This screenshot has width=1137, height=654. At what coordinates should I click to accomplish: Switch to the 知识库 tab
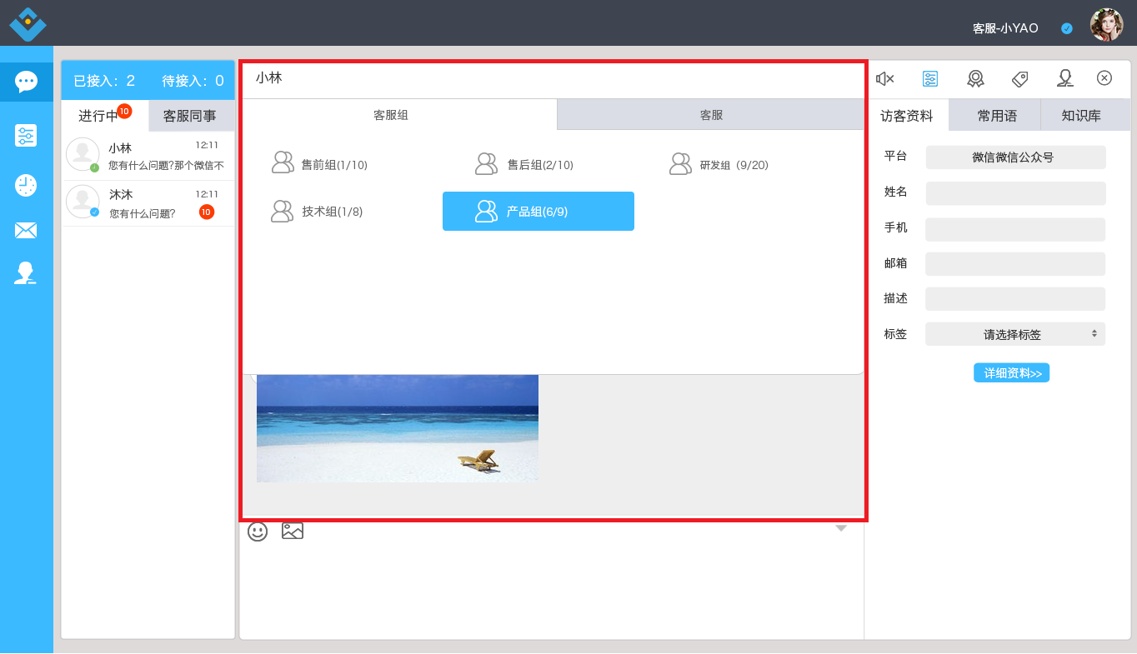pyautogui.click(x=1081, y=116)
